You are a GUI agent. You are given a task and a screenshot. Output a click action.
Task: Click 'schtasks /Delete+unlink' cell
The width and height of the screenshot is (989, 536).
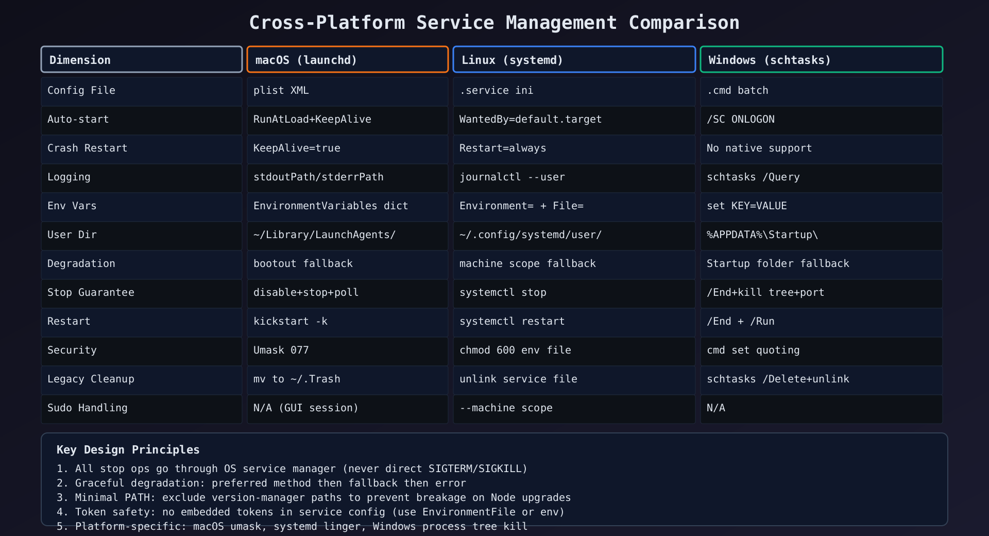click(x=822, y=380)
